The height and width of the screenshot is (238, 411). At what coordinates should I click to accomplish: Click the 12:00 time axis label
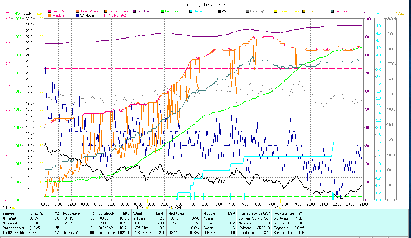click(204, 204)
